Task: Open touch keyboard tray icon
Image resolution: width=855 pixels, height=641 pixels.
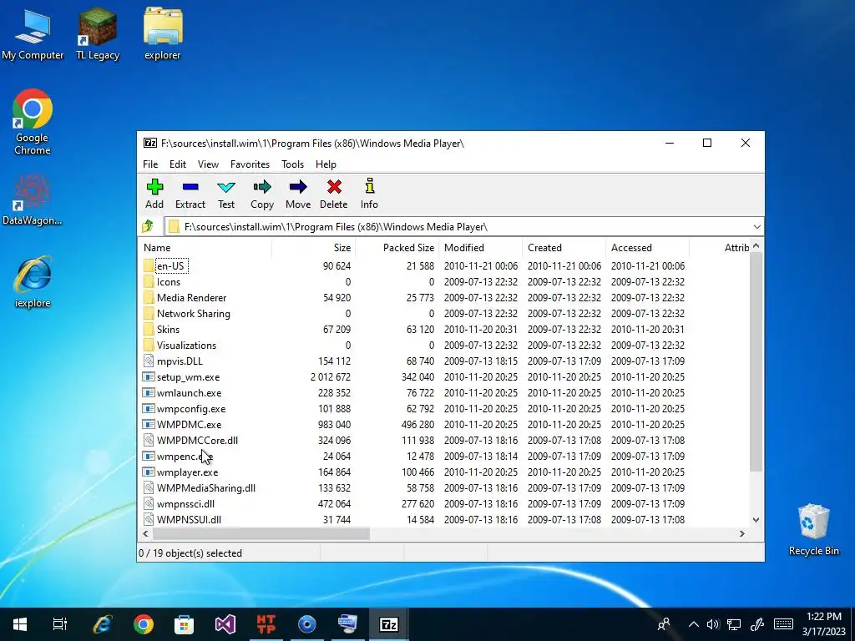Action: point(783,624)
